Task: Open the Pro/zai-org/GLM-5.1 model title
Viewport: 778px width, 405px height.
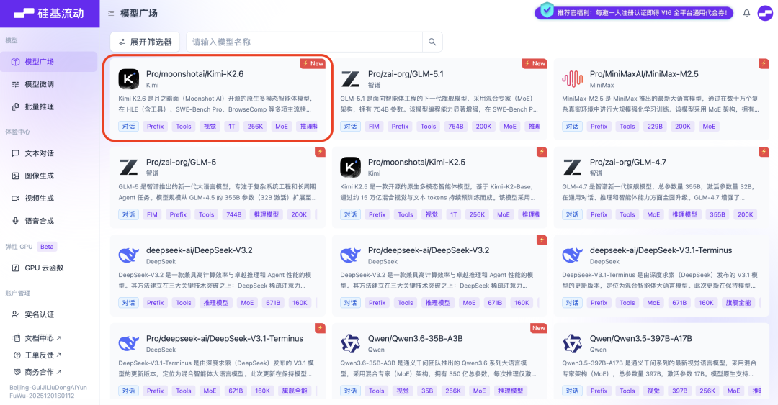Action: 406,74
